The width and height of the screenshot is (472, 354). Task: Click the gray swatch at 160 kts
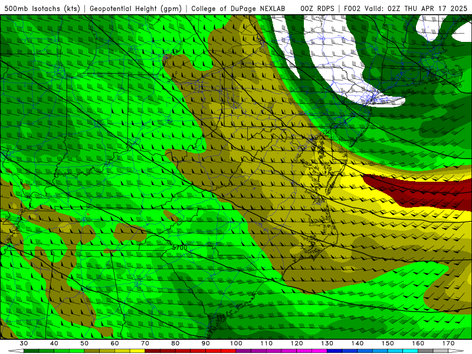[425, 350]
